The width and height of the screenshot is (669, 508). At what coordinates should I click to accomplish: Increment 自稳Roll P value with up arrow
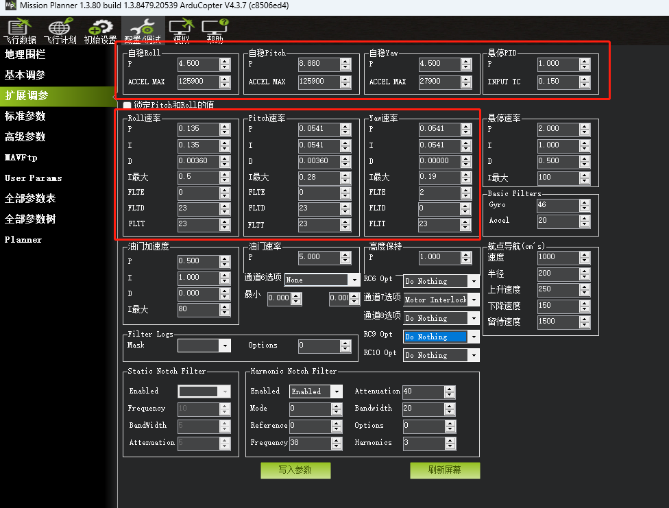pyautogui.click(x=226, y=61)
